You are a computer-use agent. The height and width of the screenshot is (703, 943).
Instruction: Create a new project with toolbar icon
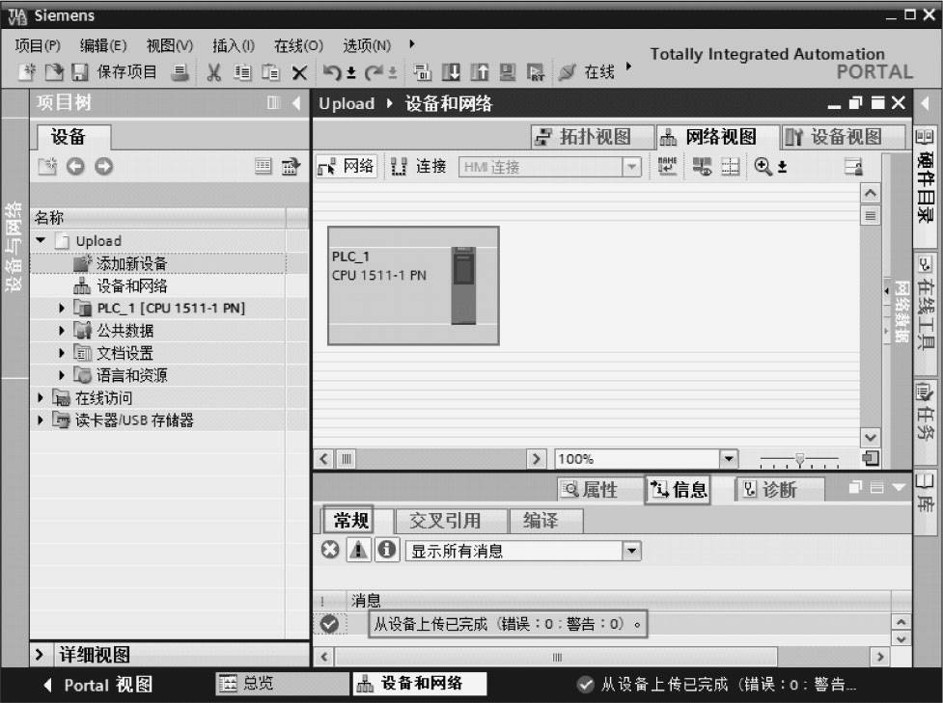[27, 72]
